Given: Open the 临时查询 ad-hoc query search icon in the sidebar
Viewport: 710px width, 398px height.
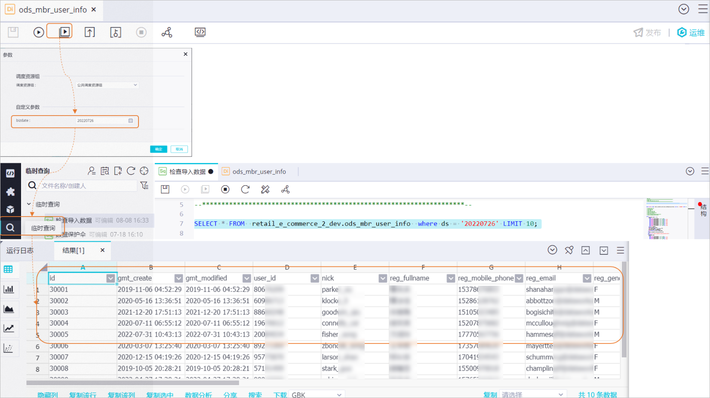Looking at the screenshot, I should (x=10, y=227).
